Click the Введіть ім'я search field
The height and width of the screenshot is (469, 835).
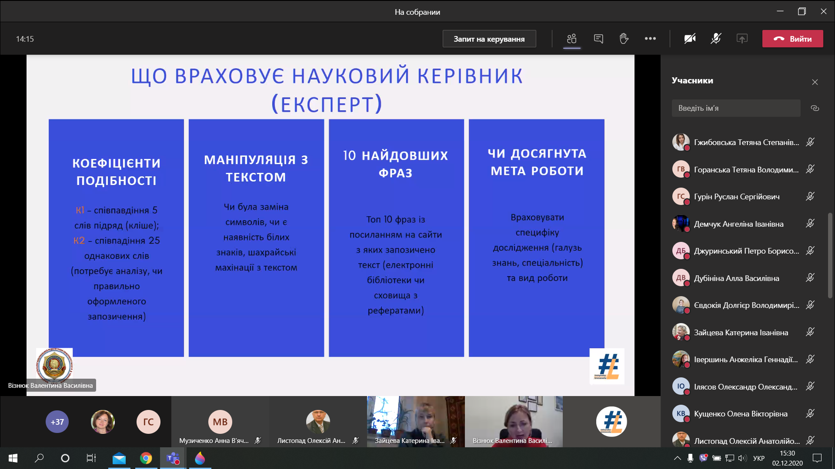pos(736,108)
